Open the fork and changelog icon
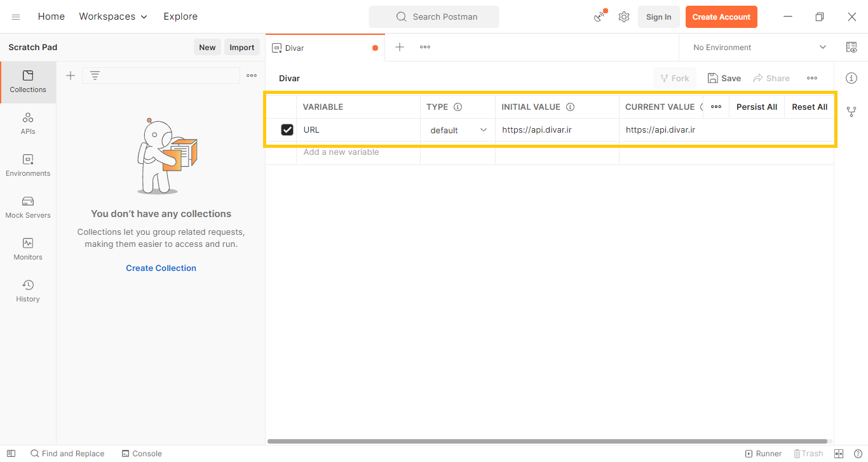Screen dimensions: 868x462 click(851, 112)
